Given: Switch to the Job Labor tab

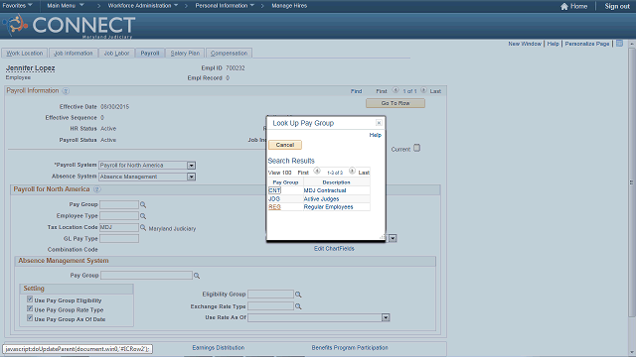Looking at the screenshot, I should coord(116,53).
